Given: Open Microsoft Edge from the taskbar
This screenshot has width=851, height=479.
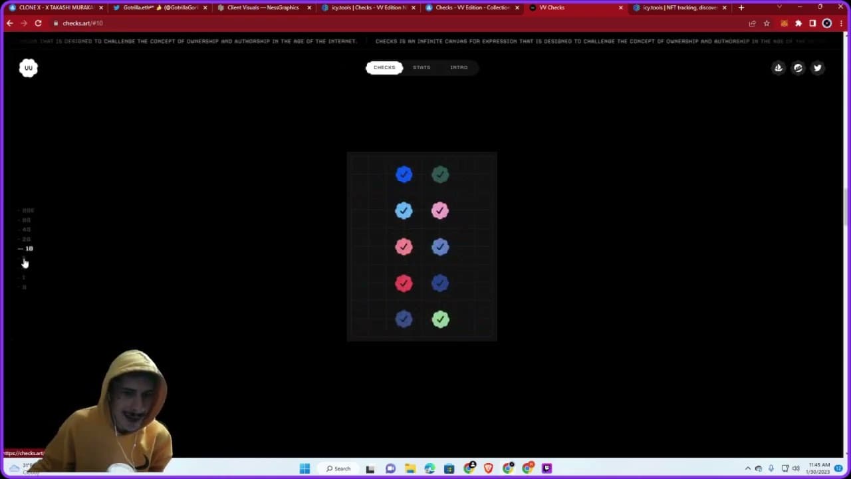Looking at the screenshot, I should point(429,468).
